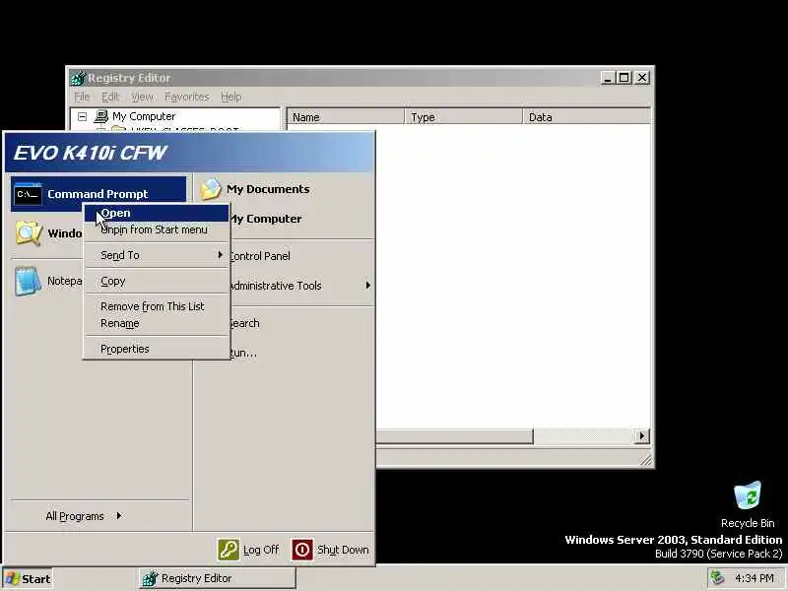Click the Name column header
788x591 pixels.
tap(346, 117)
